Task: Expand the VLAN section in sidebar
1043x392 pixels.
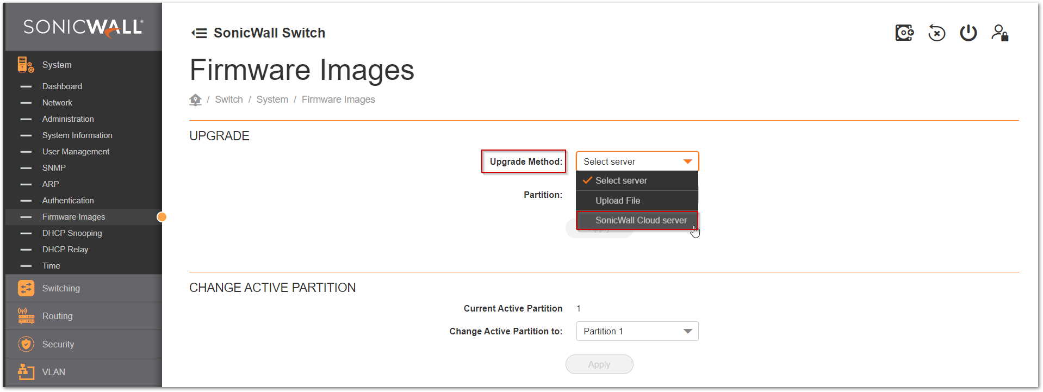Action: pos(53,372)
